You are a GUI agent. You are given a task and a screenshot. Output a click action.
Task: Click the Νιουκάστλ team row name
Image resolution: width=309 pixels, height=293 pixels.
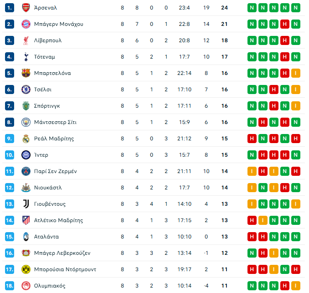48,188
